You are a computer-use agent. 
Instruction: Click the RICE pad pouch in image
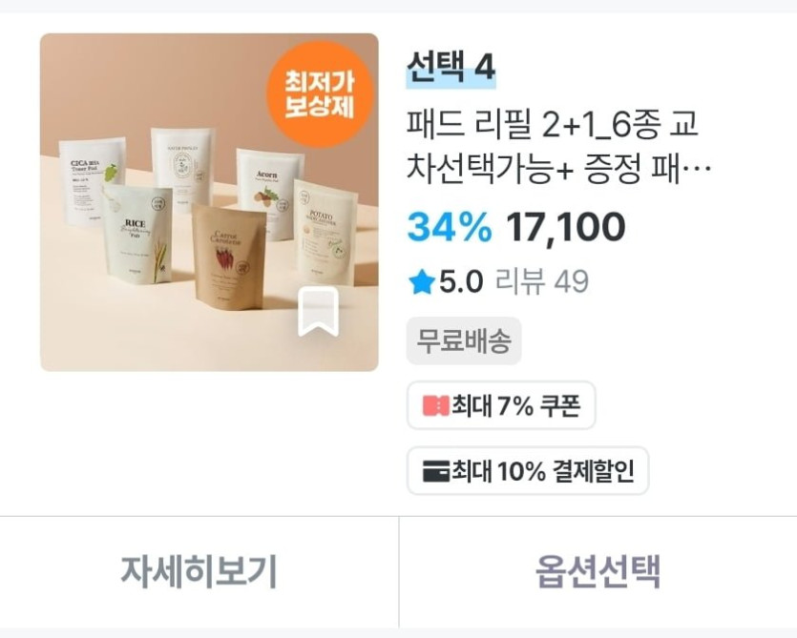click(x=137, y=235)
